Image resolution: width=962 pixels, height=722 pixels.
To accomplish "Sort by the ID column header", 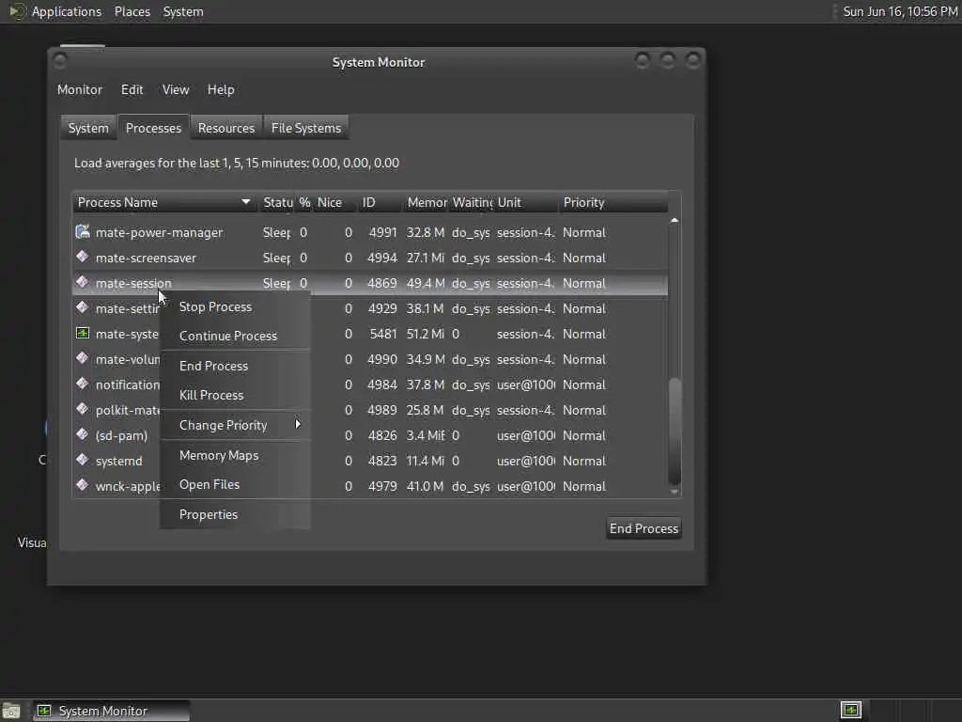I will pyautogui.click(x=380, y=202).
